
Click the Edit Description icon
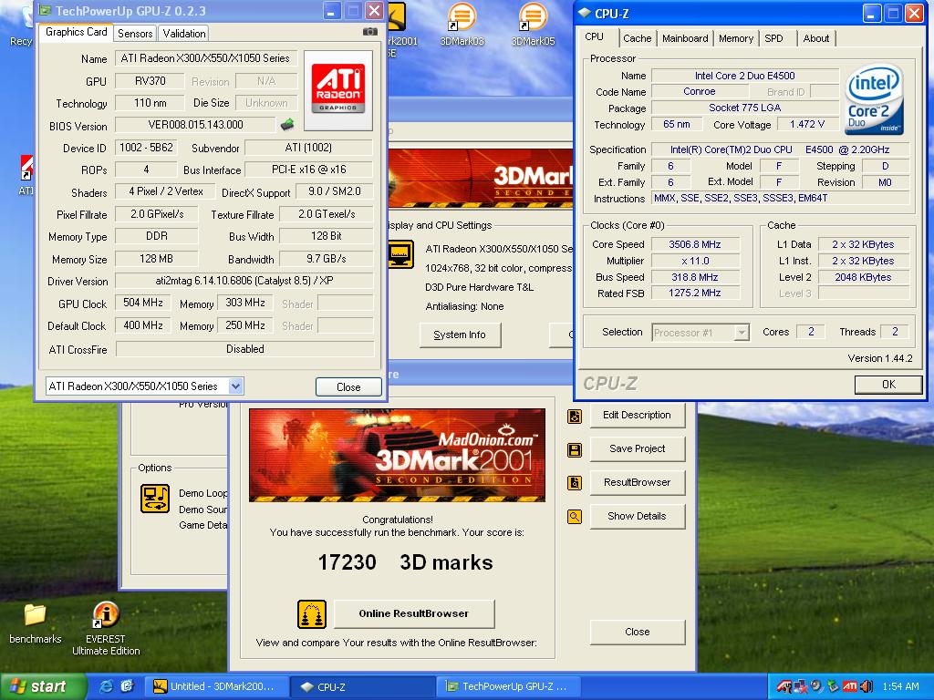pos(575,416)
